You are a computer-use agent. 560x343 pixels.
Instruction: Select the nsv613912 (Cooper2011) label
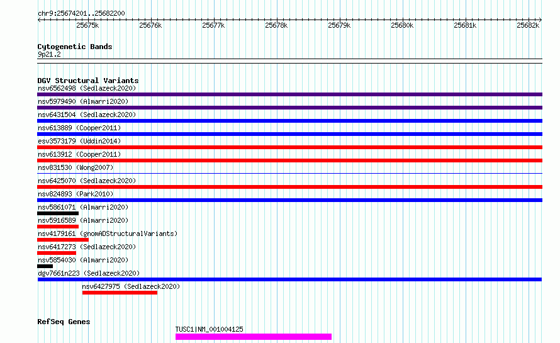pos(79,154)
